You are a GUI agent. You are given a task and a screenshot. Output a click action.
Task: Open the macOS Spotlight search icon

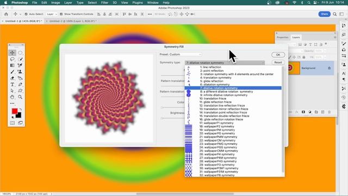309,3
